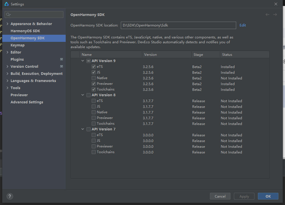
Task: Expand Languages & Frameworks node
Action: (7, 81)
